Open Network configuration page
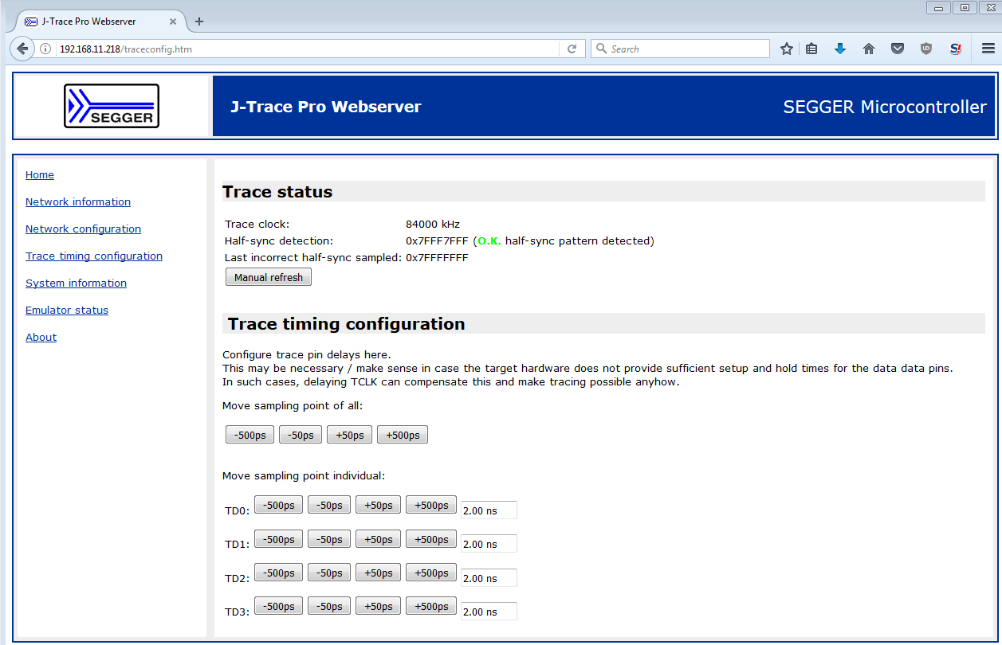The image size is (1002, 645). click(x=83, y=229)
